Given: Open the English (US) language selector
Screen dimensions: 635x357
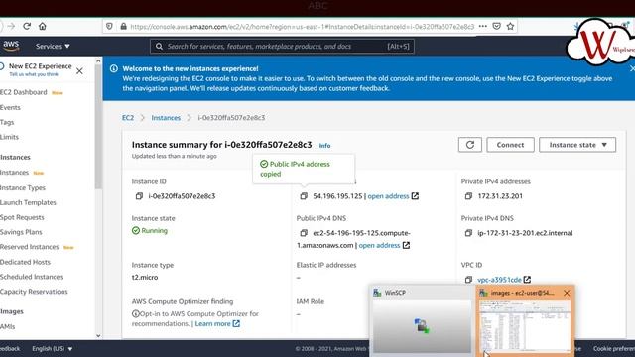Looking at the screenshot, I should (x=53, y=349).
